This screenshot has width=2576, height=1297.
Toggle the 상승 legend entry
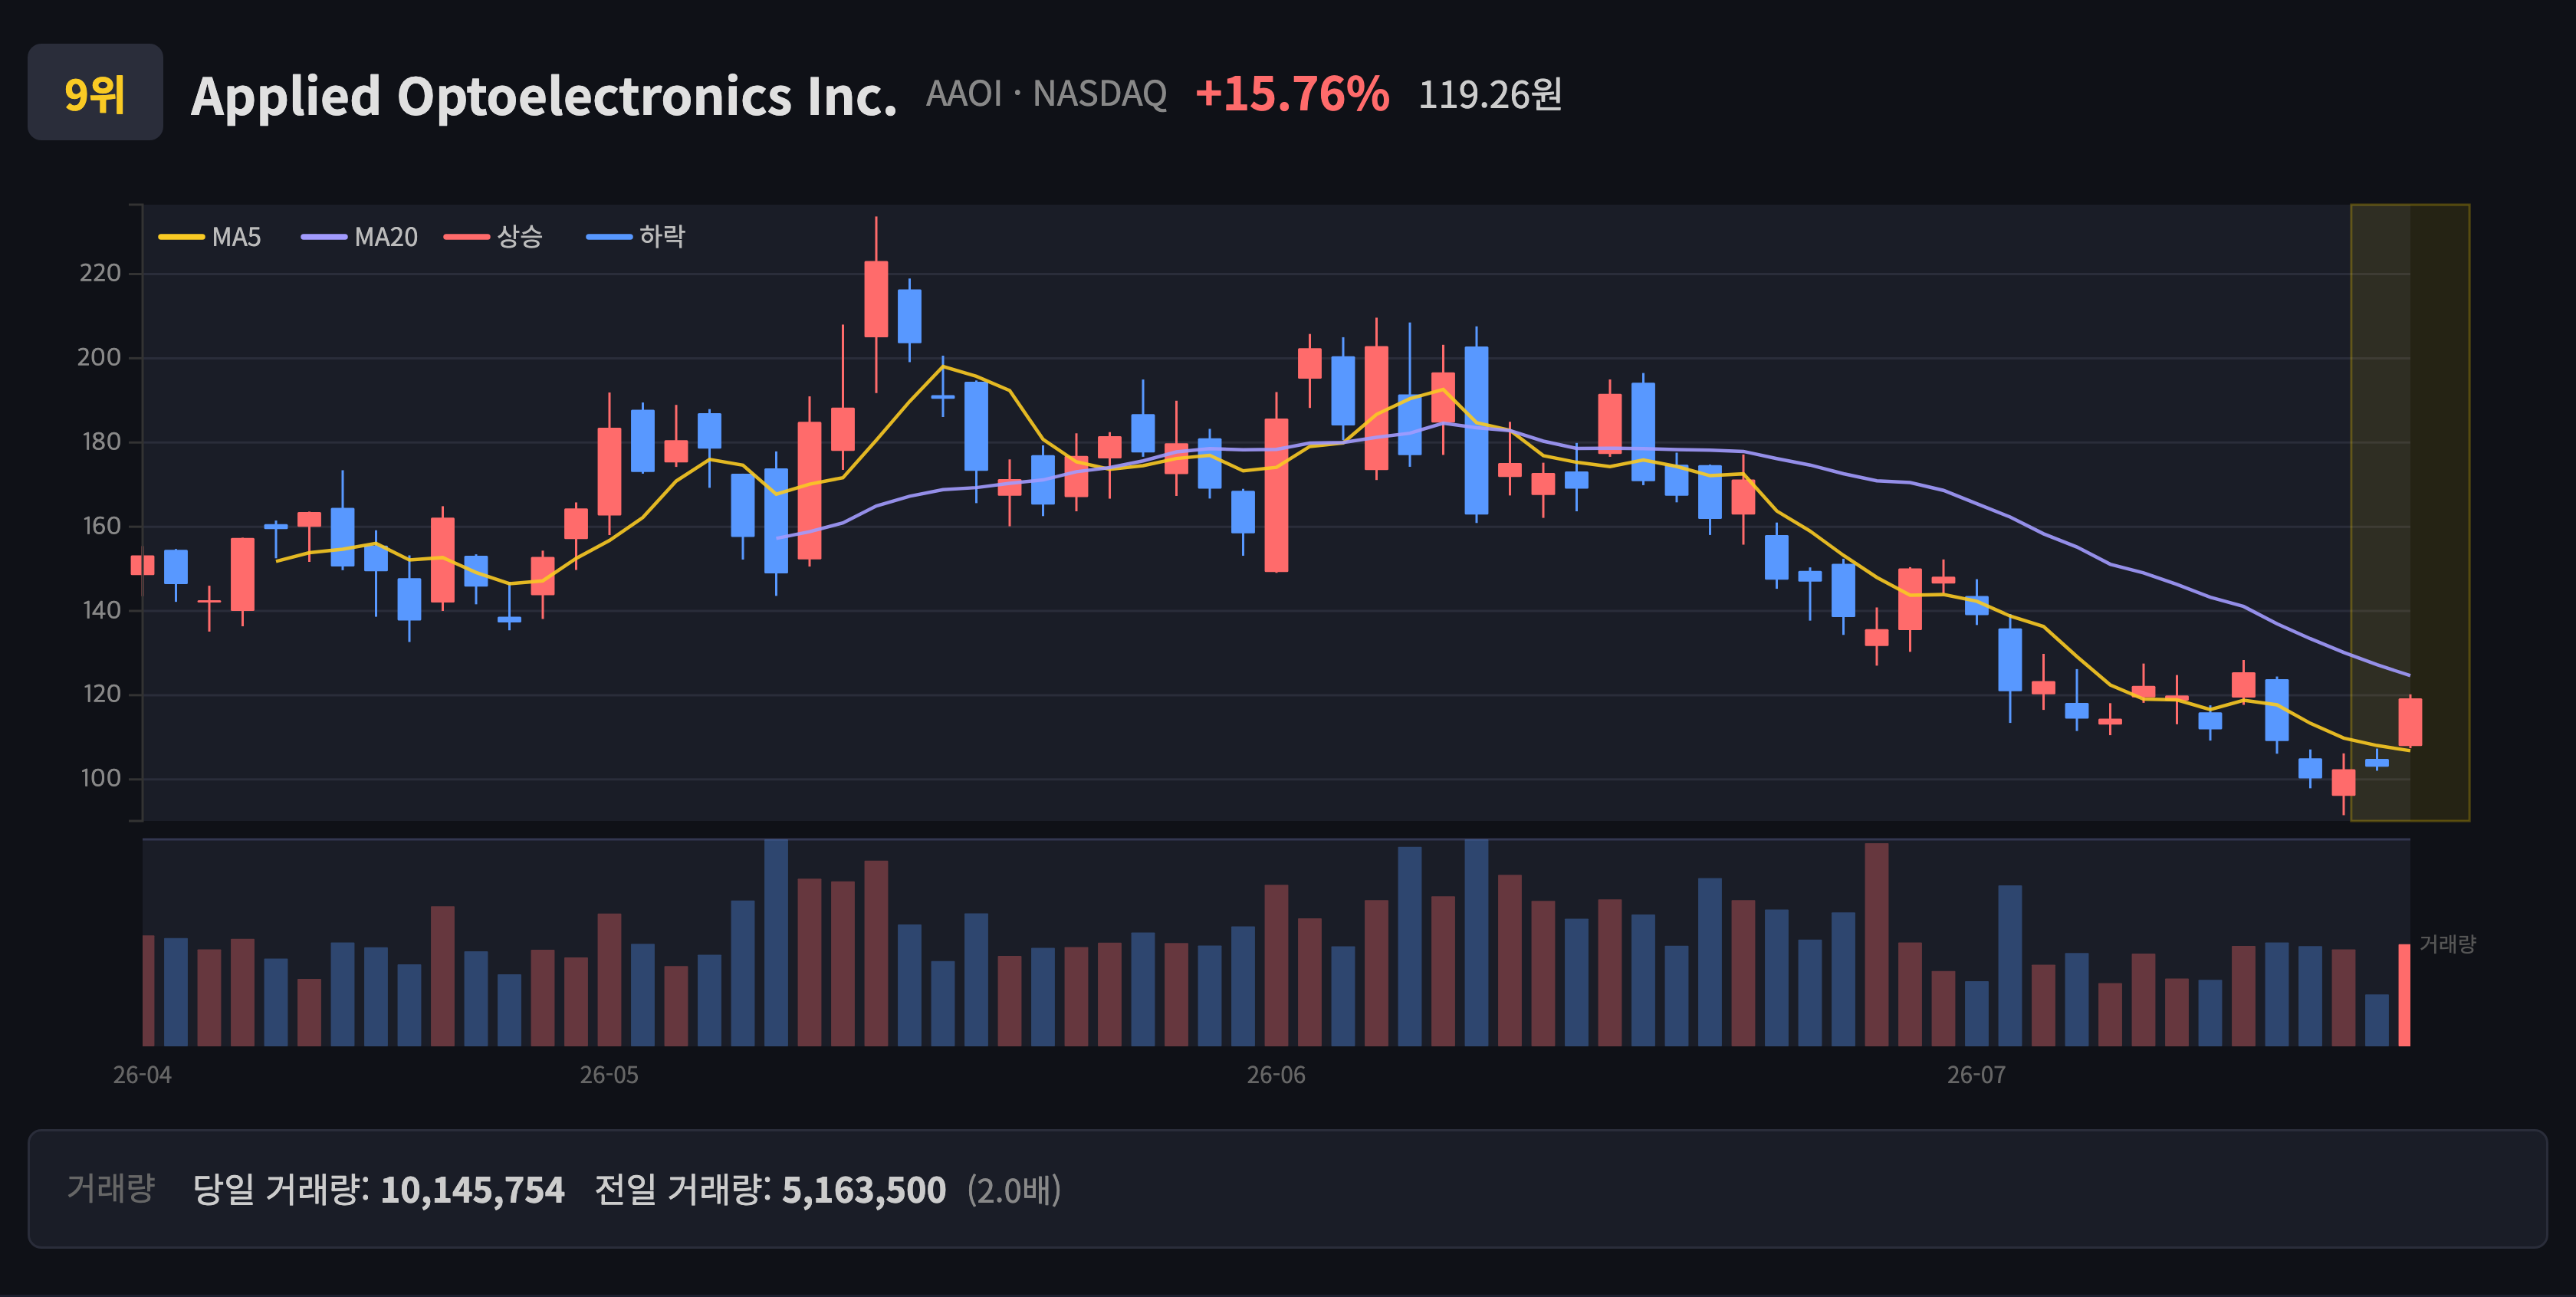click(x=493, y=237)
